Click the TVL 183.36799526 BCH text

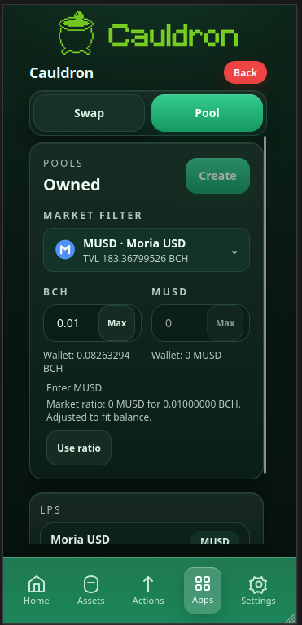[136, 258]
